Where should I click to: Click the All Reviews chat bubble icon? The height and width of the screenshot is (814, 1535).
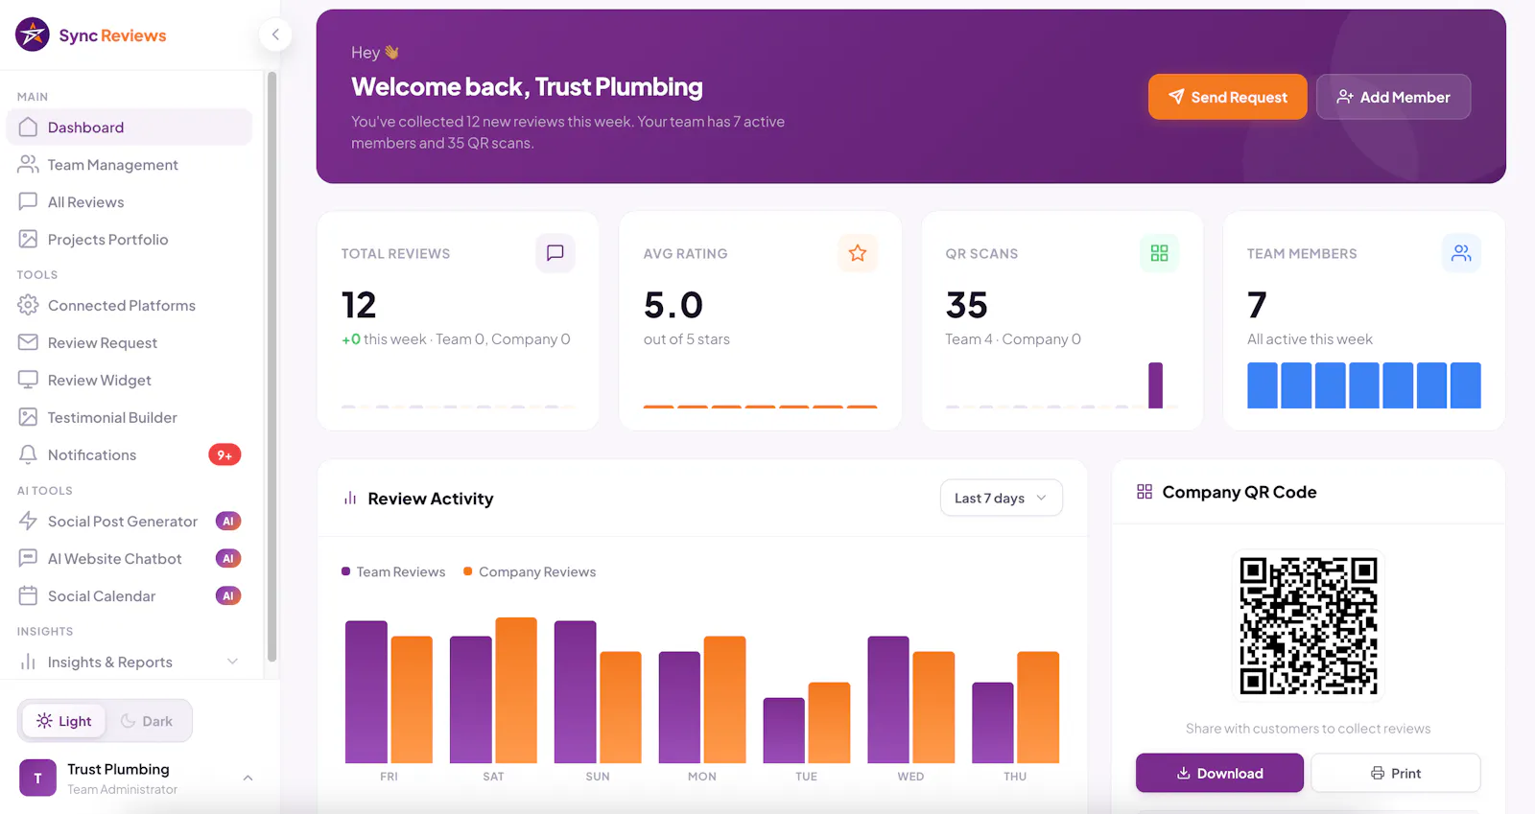(28, 201)
